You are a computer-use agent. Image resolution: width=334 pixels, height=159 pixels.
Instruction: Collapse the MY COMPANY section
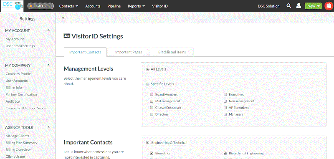48,65
